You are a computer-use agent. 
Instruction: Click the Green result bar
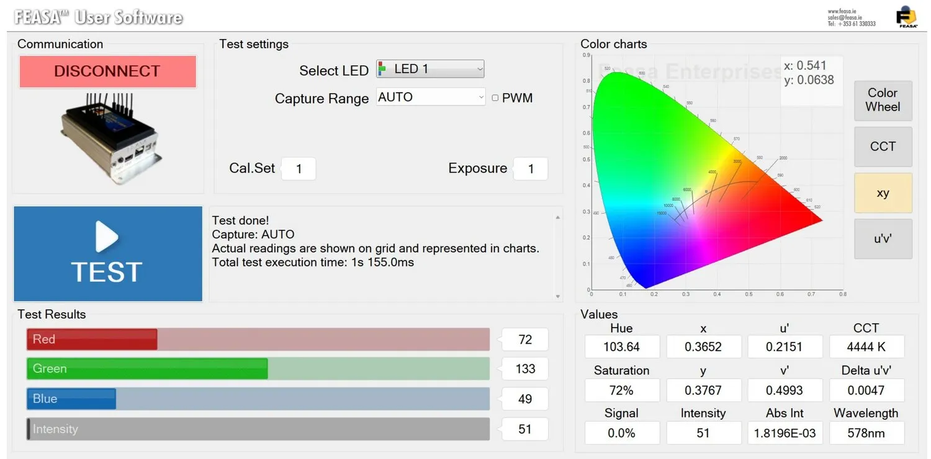point(258,369)
